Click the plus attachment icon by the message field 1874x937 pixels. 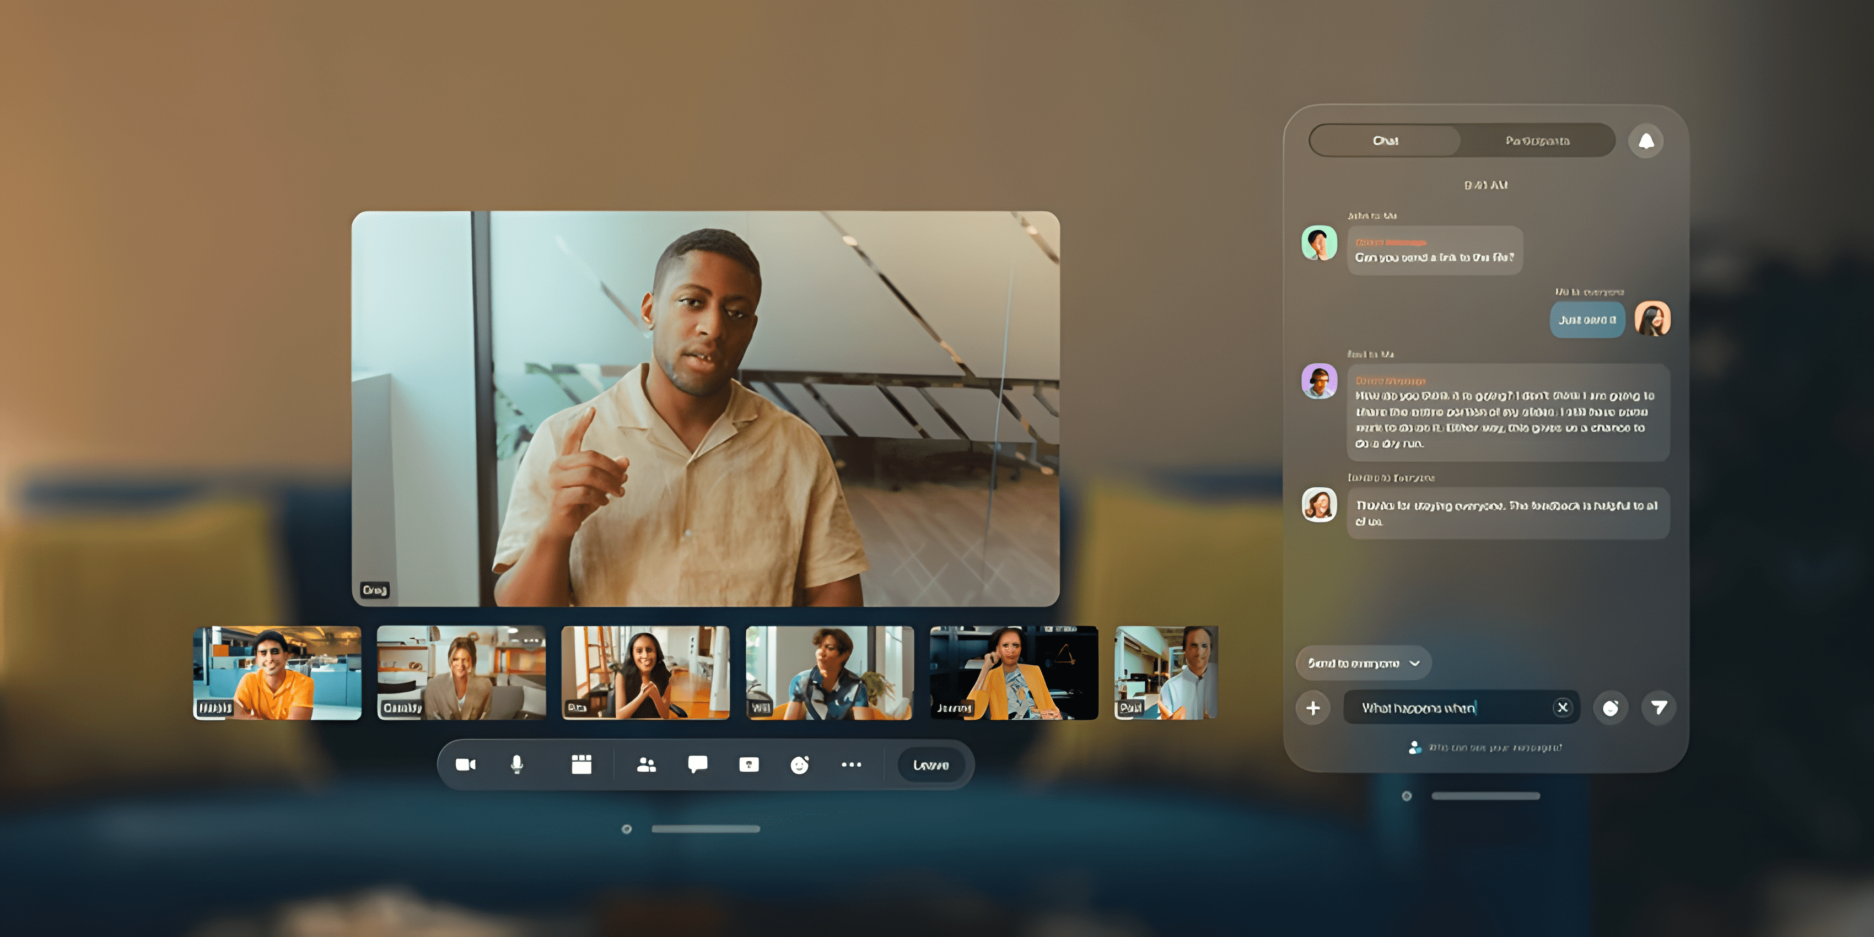tap(1313, 708)
